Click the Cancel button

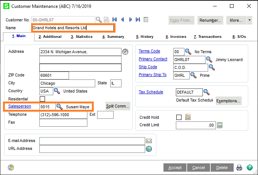[x=198, y=168]
